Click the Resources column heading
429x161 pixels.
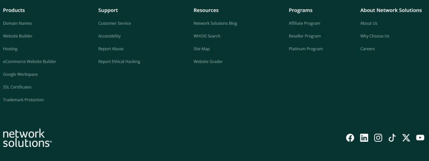click(x=206, y=10)
